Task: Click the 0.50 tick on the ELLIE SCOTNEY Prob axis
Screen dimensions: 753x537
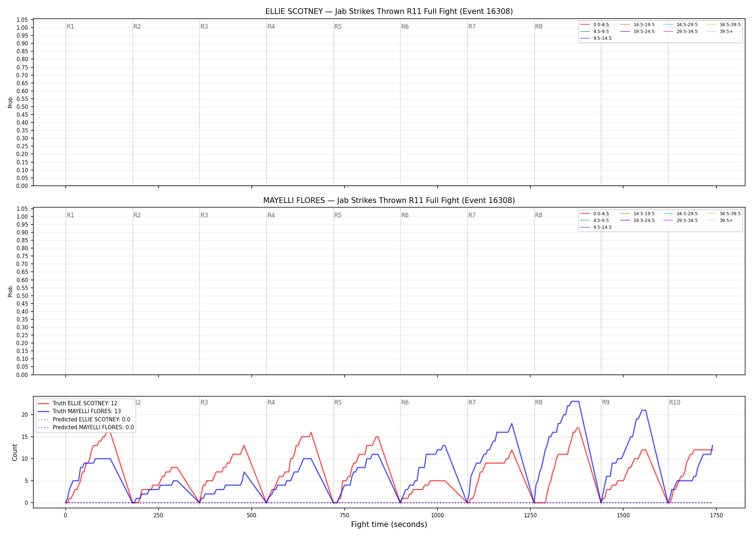Action: point(22,107)
